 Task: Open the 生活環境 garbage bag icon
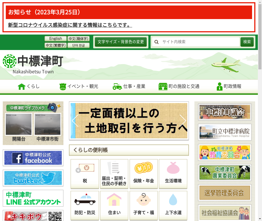coord(173,168)
